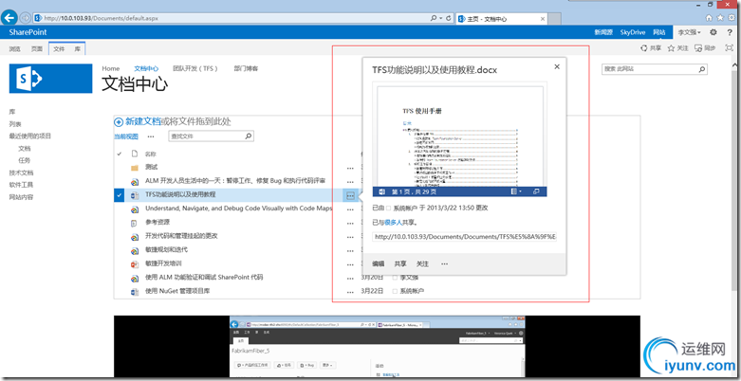Open preview in full screen icon
This screenshot has height=381, width=741.
click(x=536, y=191)
